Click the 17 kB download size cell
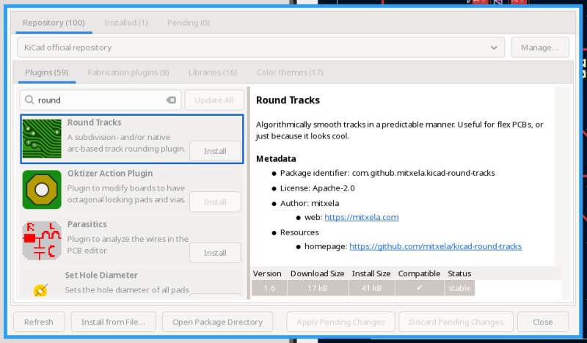Image resolution: width=587 pixels, height=343 pixels. click(318, 288)
